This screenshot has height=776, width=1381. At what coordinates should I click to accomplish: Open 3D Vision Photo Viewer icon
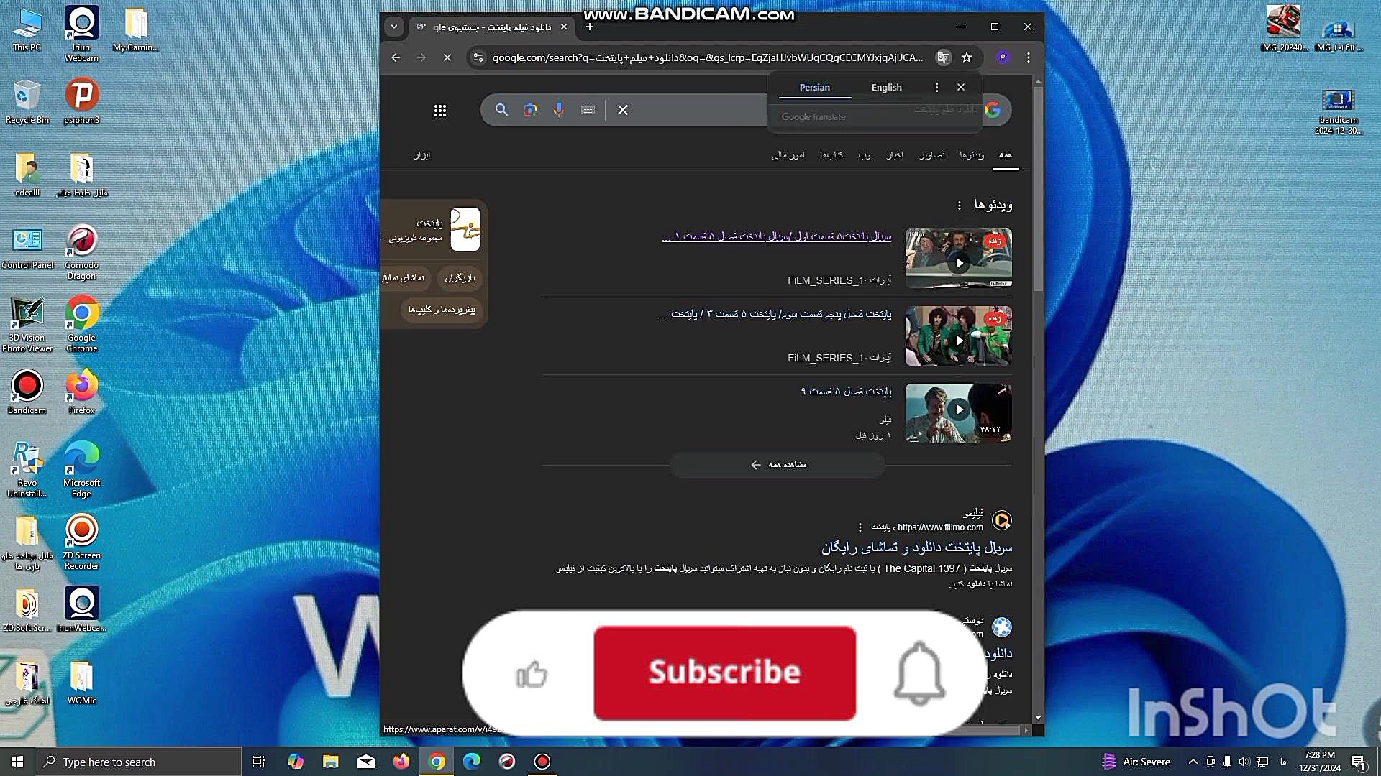pos(27,323)
